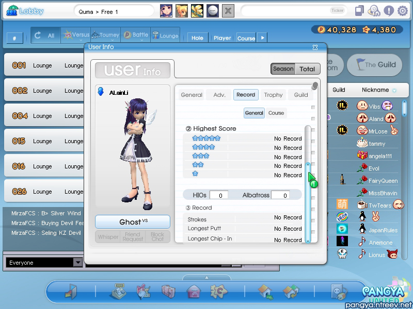Open the spiral shell icon in top right
The height and width of the screenshot is (309, 413).
click(374, 11)
